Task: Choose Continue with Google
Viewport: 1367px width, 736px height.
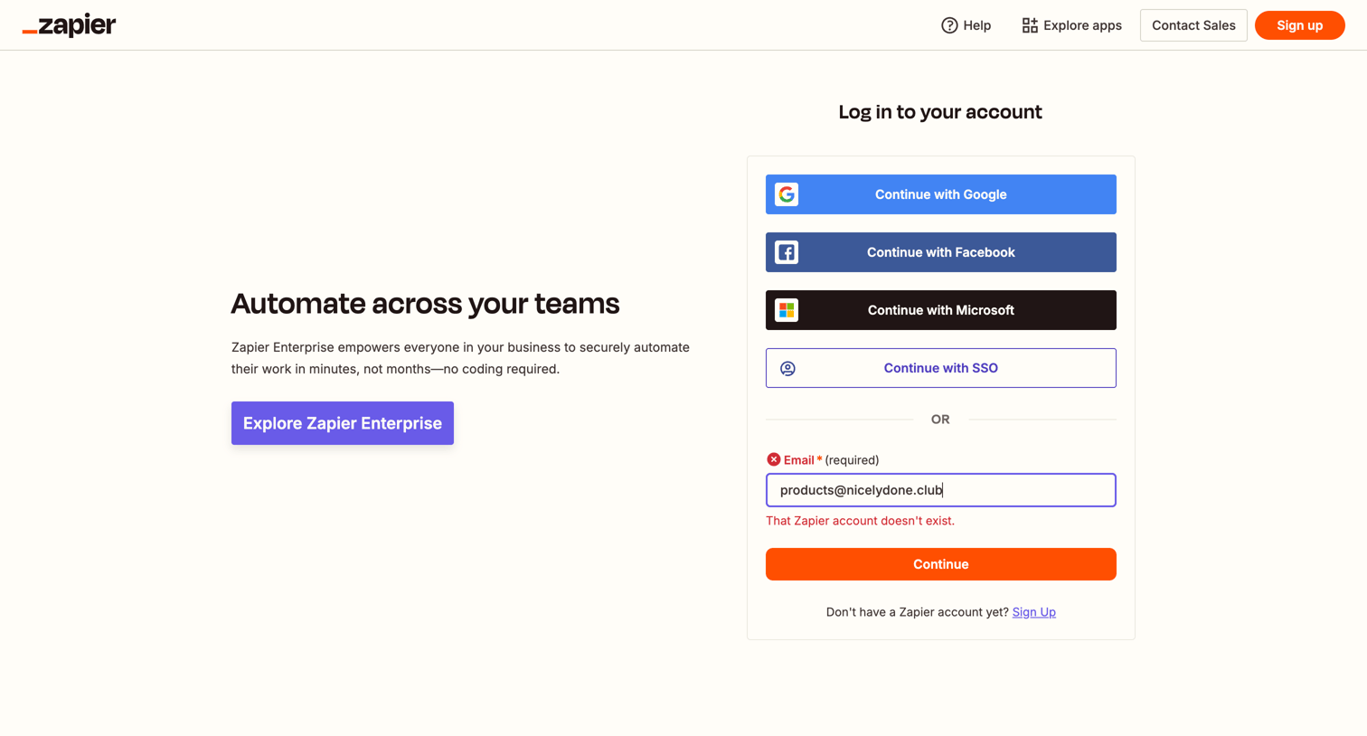Action: coord(940,194)
